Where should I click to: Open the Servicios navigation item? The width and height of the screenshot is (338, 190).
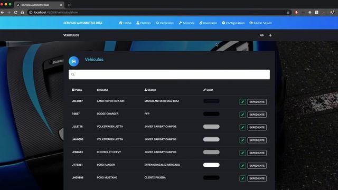(186, 23)
